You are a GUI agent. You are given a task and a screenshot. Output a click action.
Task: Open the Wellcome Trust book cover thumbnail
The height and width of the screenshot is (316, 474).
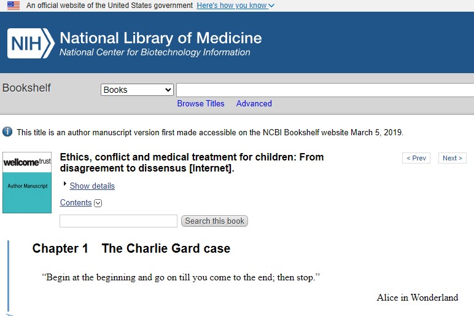pyautogui.click(x=27, y=183)
